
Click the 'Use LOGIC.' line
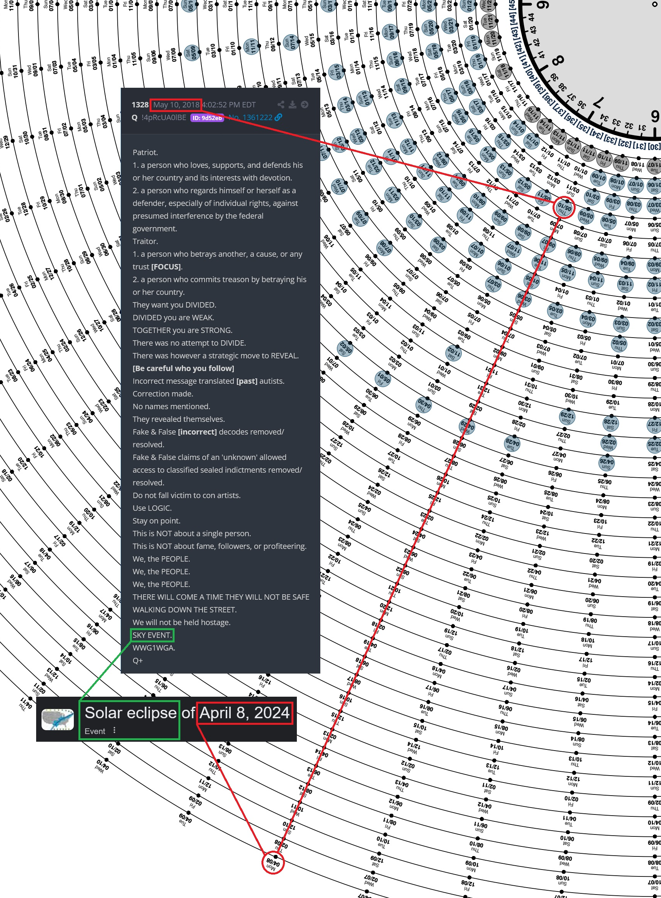[152, 508]
